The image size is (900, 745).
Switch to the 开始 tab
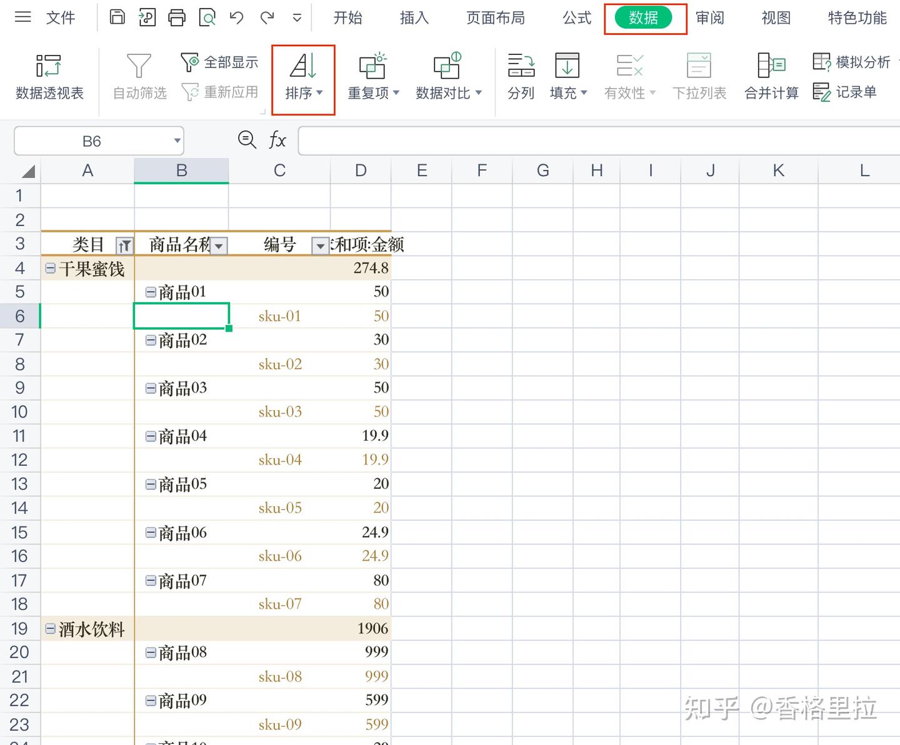click(347, 17)
